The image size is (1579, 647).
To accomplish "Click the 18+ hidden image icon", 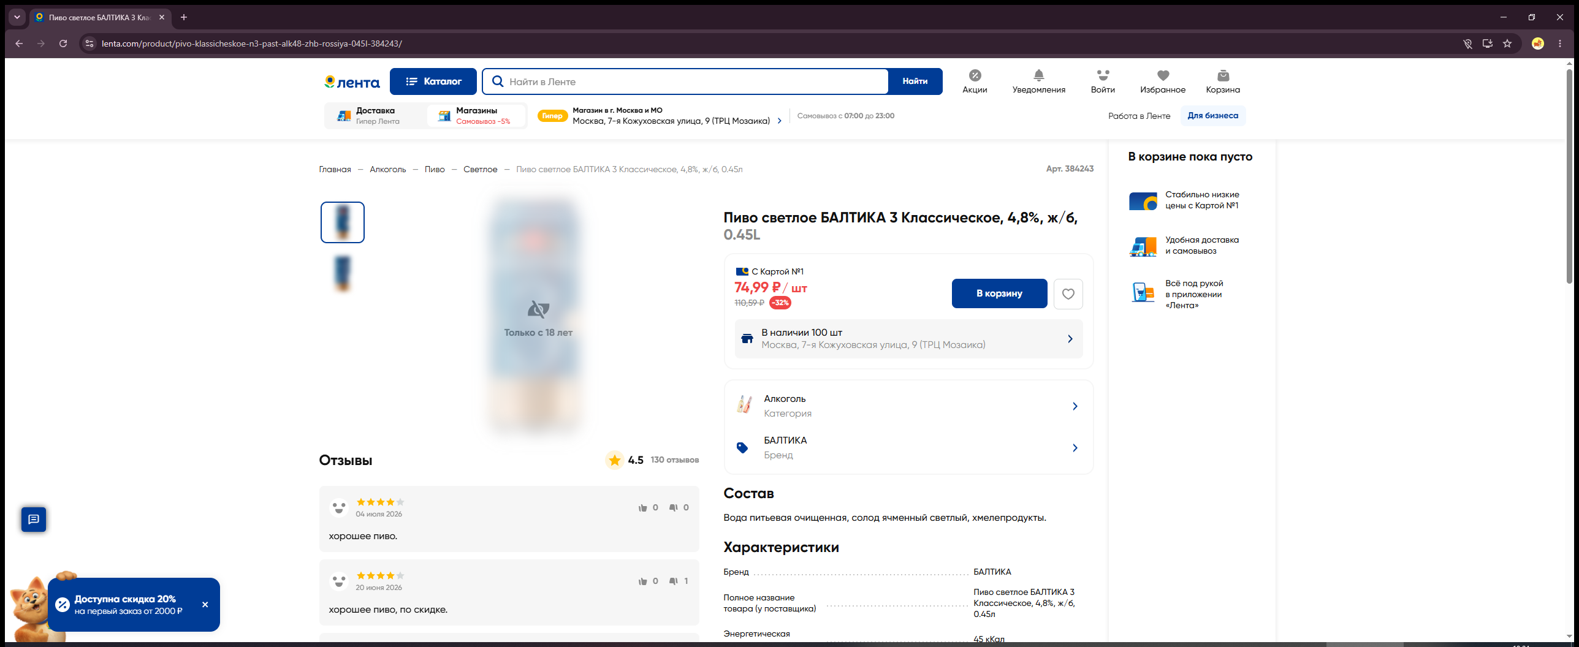I will (538, 309).
